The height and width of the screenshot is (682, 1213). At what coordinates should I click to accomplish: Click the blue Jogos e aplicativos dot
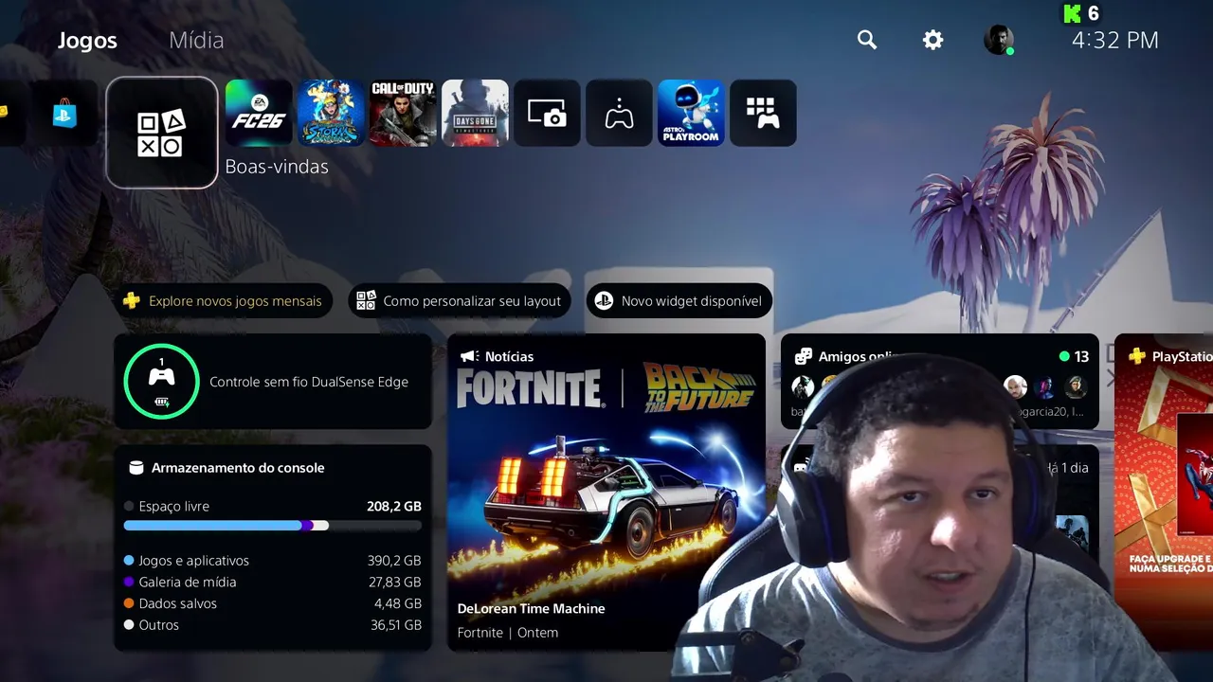[129, 561]
